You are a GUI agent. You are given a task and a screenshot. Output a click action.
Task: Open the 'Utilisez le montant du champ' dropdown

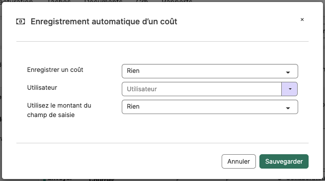pyautogui.click(x=210, y=107)
